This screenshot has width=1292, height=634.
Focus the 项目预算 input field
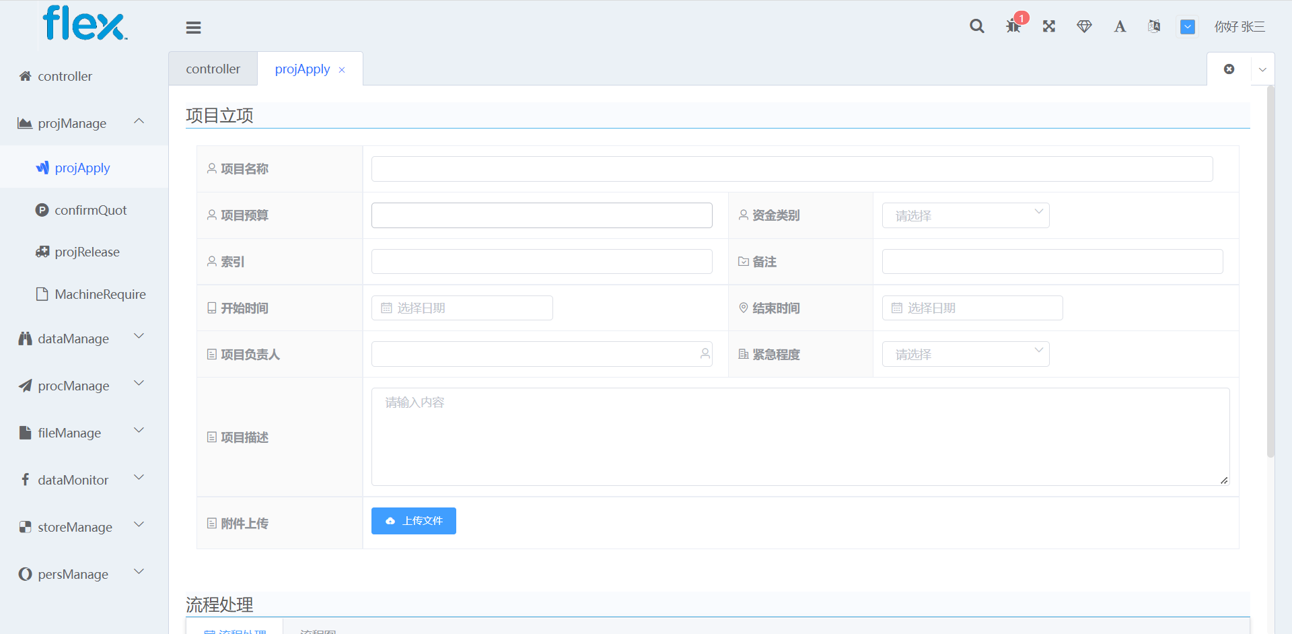(x=542, y=215)
